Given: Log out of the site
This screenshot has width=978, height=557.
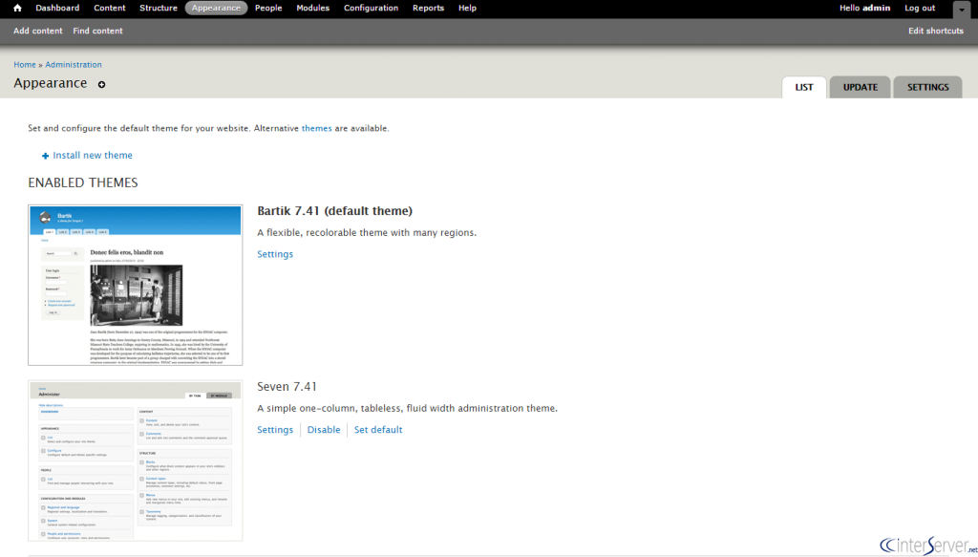Looking at the screenshot, I should click(920, 8).
